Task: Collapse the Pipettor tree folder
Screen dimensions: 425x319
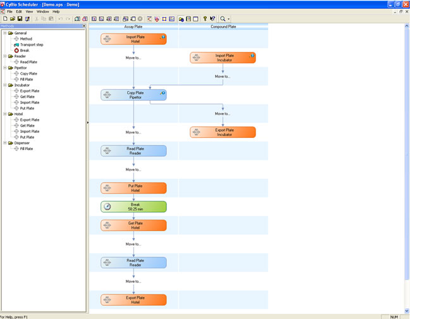Action: click(x=5, y=68)
